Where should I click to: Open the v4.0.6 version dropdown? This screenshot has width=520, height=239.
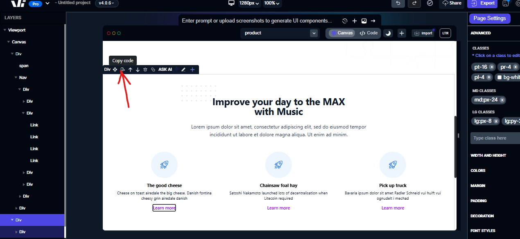[107, 3]
